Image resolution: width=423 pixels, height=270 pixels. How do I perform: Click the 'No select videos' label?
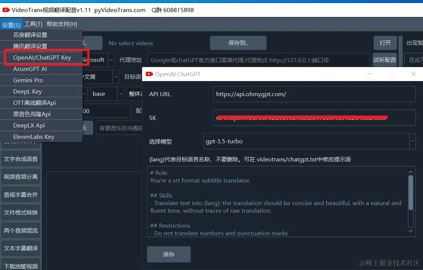pos(131,43)
